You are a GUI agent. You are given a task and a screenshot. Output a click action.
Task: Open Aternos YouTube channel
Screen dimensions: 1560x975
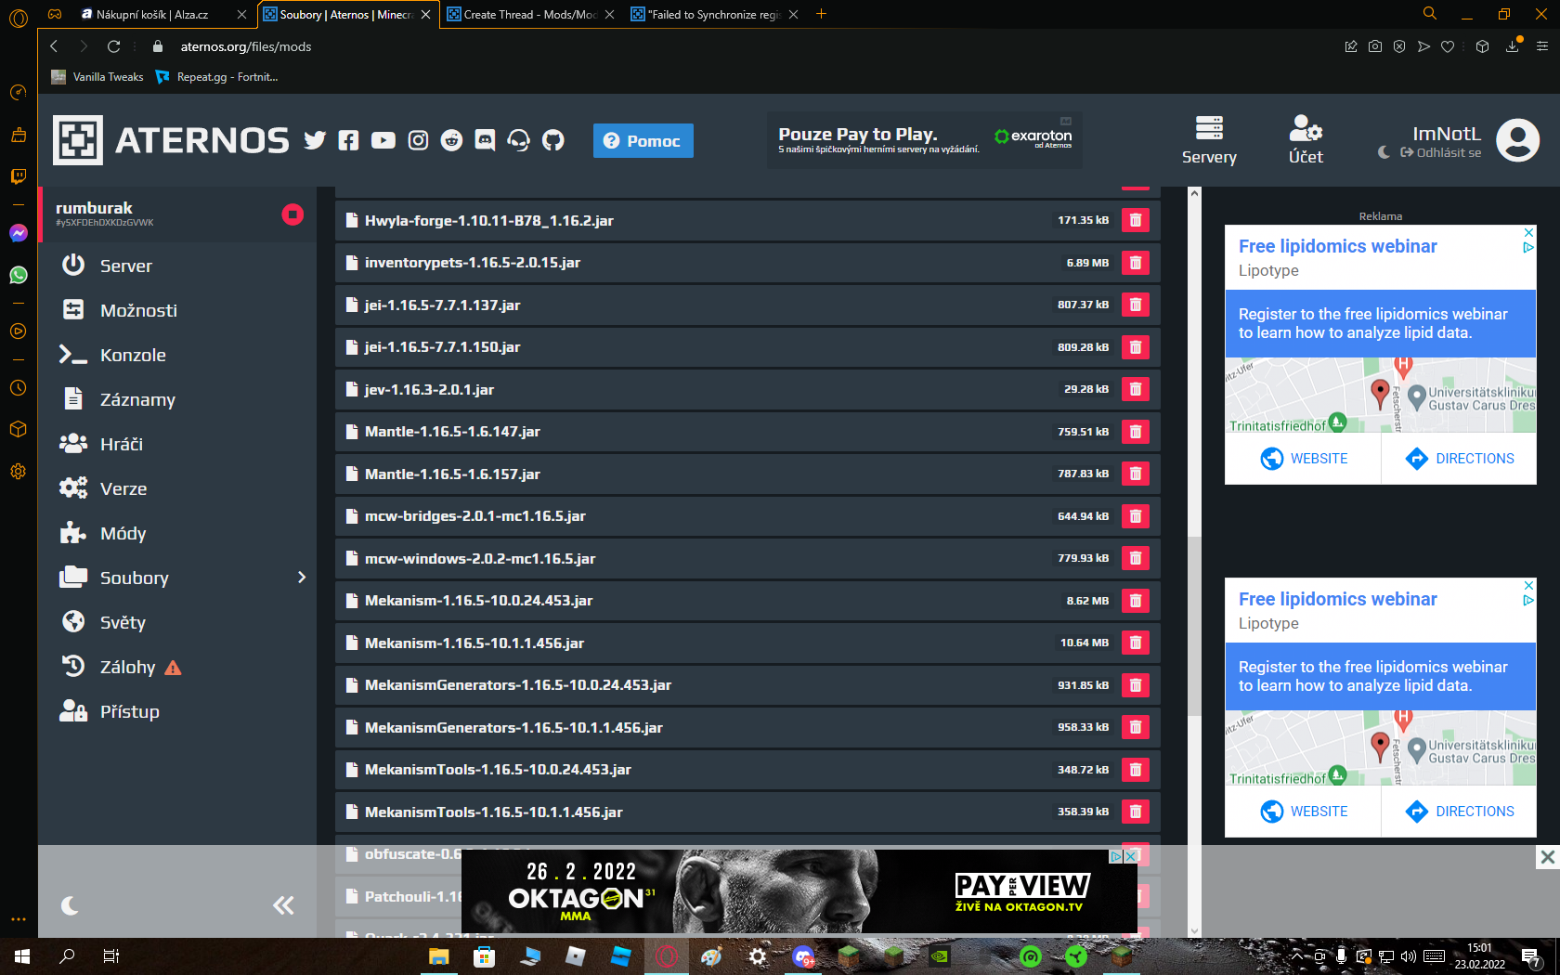pos(383,140)
